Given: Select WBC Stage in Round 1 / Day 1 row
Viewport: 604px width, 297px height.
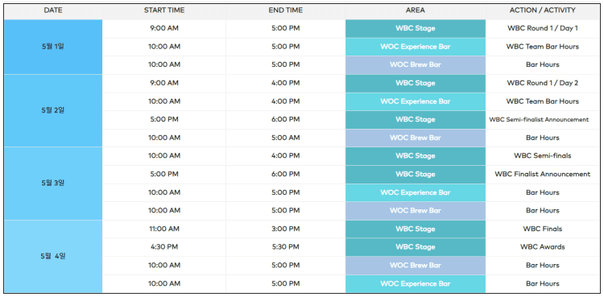Looking at the screenshot, I should (416, 28).
